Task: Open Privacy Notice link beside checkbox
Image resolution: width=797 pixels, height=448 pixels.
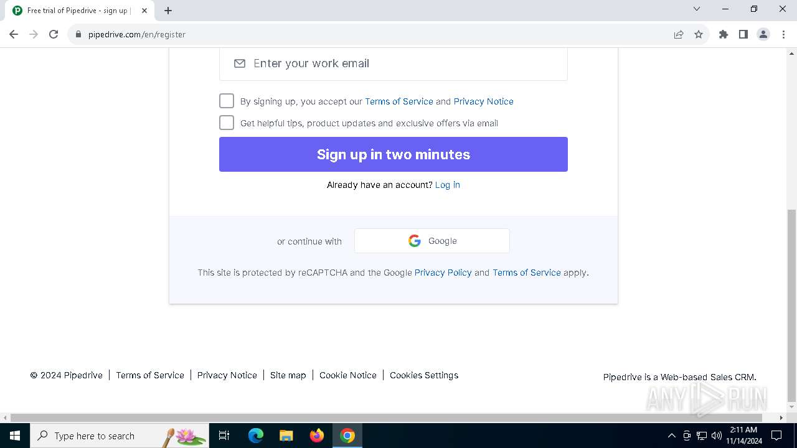Action: point(484,101)
